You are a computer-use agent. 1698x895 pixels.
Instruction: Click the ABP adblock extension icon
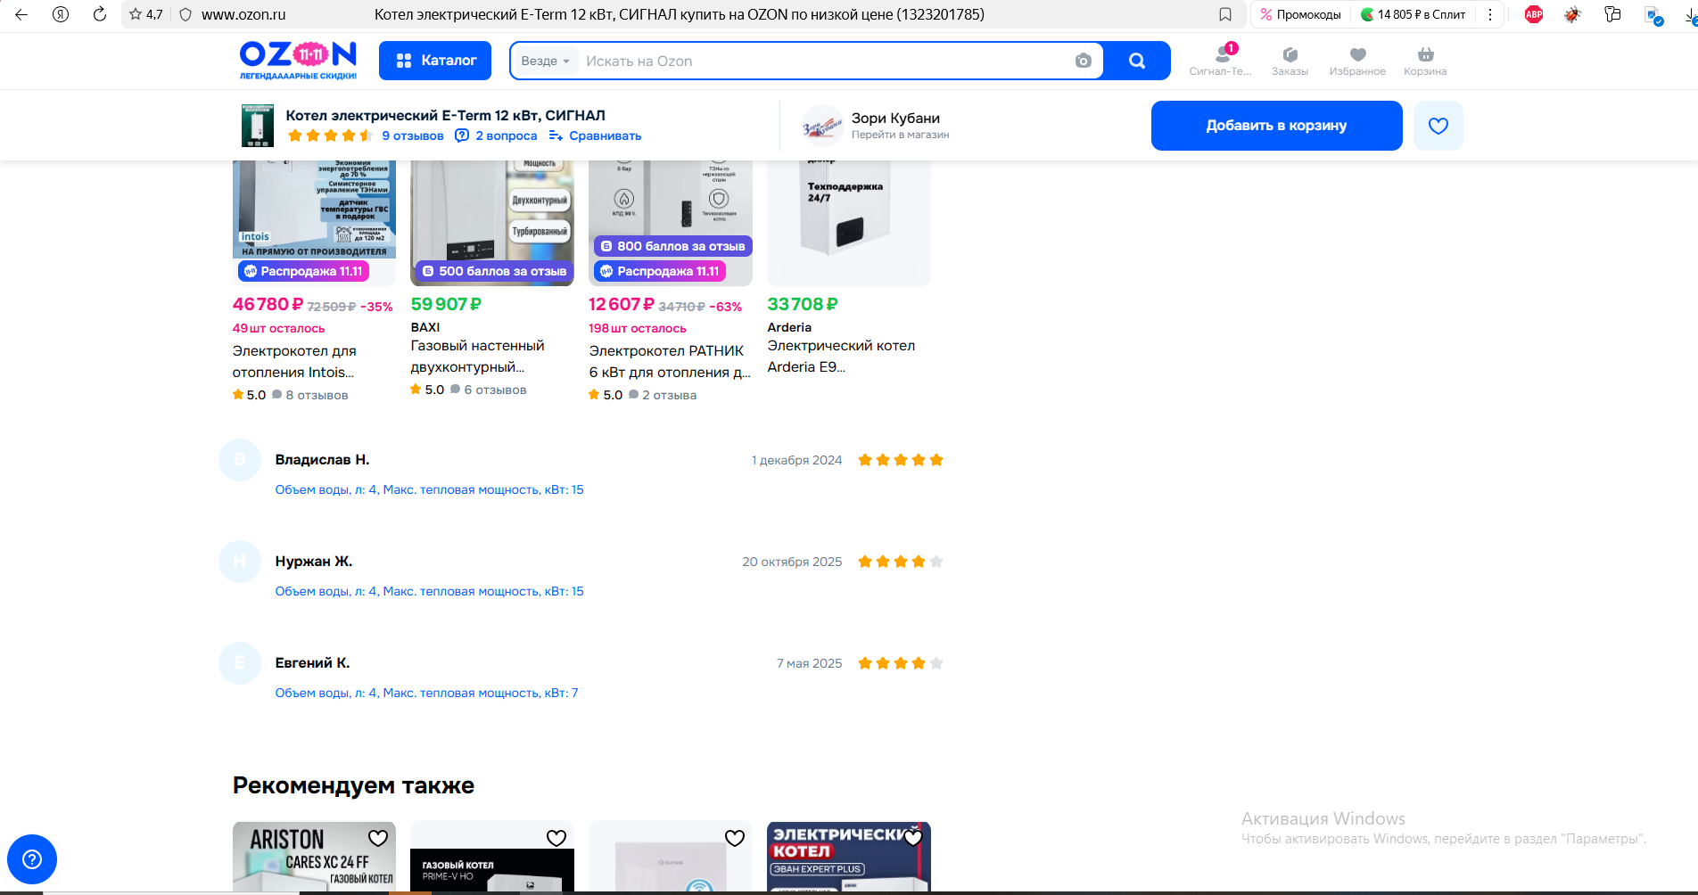(1534, 14)
